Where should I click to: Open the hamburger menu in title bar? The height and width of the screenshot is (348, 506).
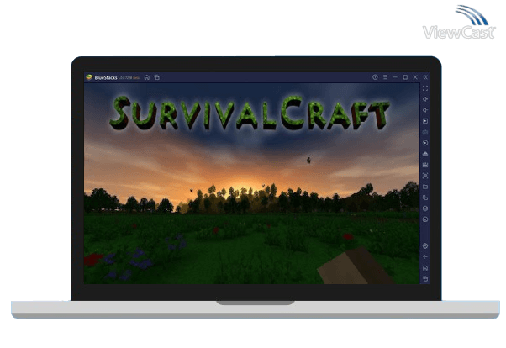385,77
